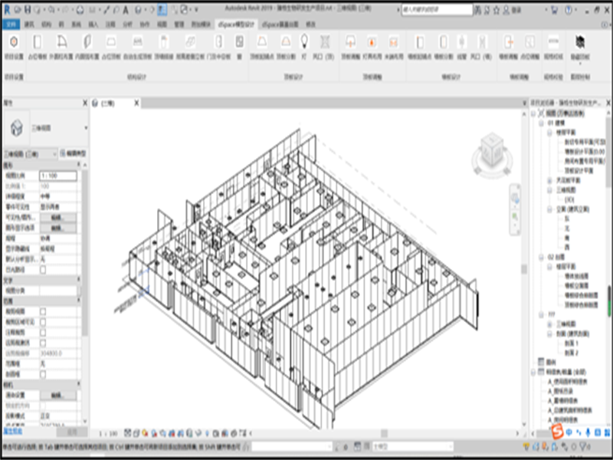
Task: Click the ceiling start point ribbon icon
Action: (x=262, y=42)
